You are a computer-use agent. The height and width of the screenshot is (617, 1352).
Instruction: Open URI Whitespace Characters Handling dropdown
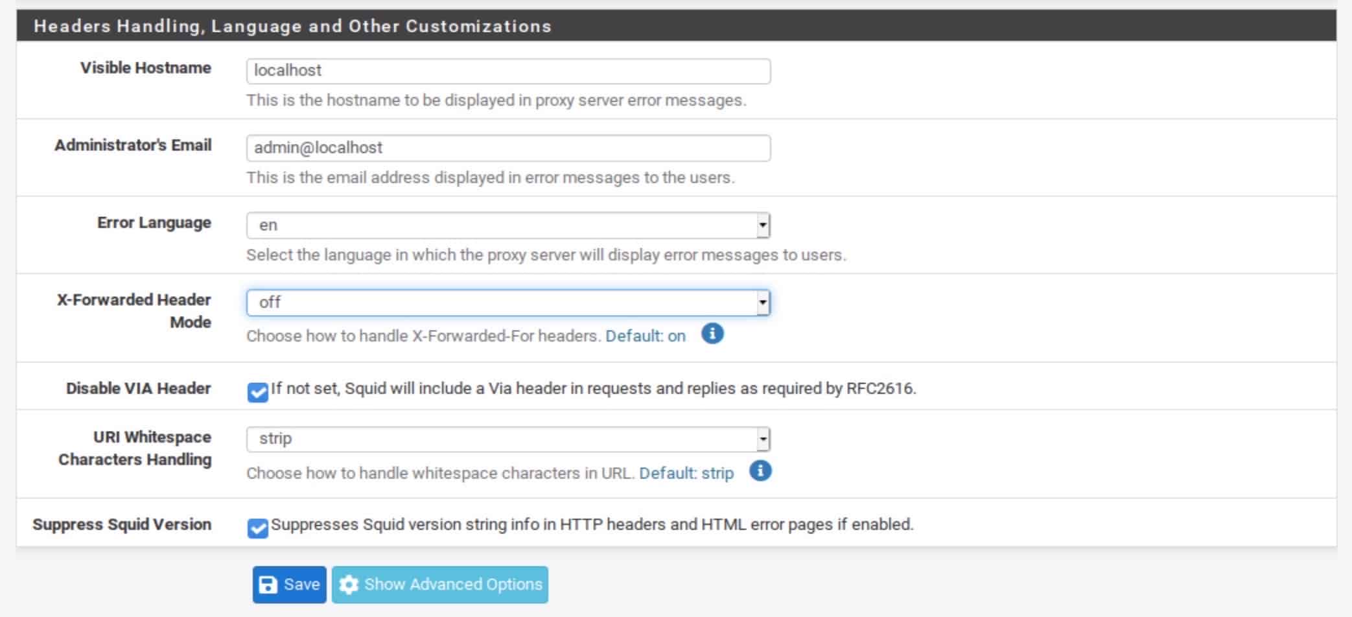point(508,439)
